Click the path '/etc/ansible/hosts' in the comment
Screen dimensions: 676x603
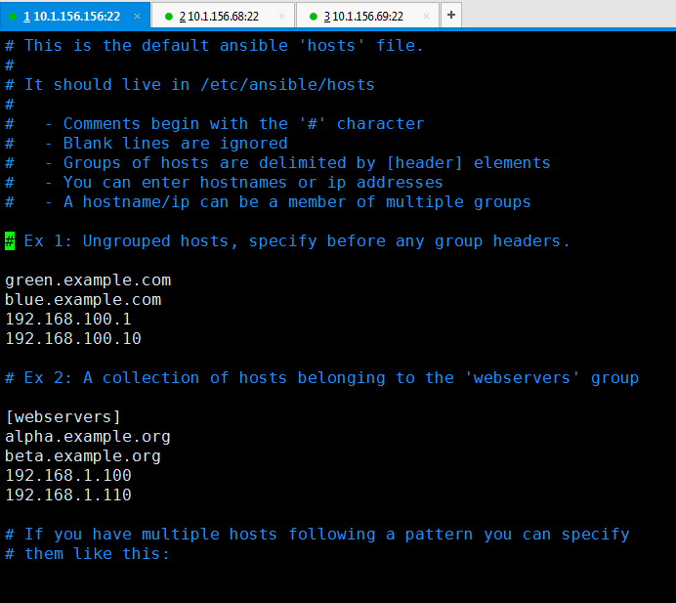point(287,85)
